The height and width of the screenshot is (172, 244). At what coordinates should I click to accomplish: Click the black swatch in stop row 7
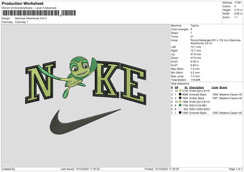point(180,113)
